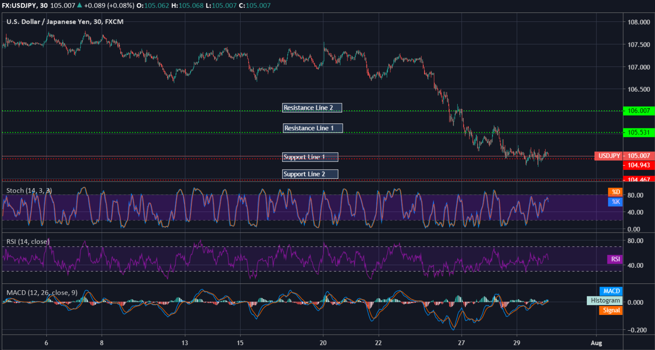
Task: Click the Close value 105.007 in header
Action: click(258, 6)
